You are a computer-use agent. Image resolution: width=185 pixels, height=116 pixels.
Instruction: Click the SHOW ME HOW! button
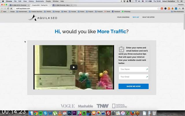134,86
